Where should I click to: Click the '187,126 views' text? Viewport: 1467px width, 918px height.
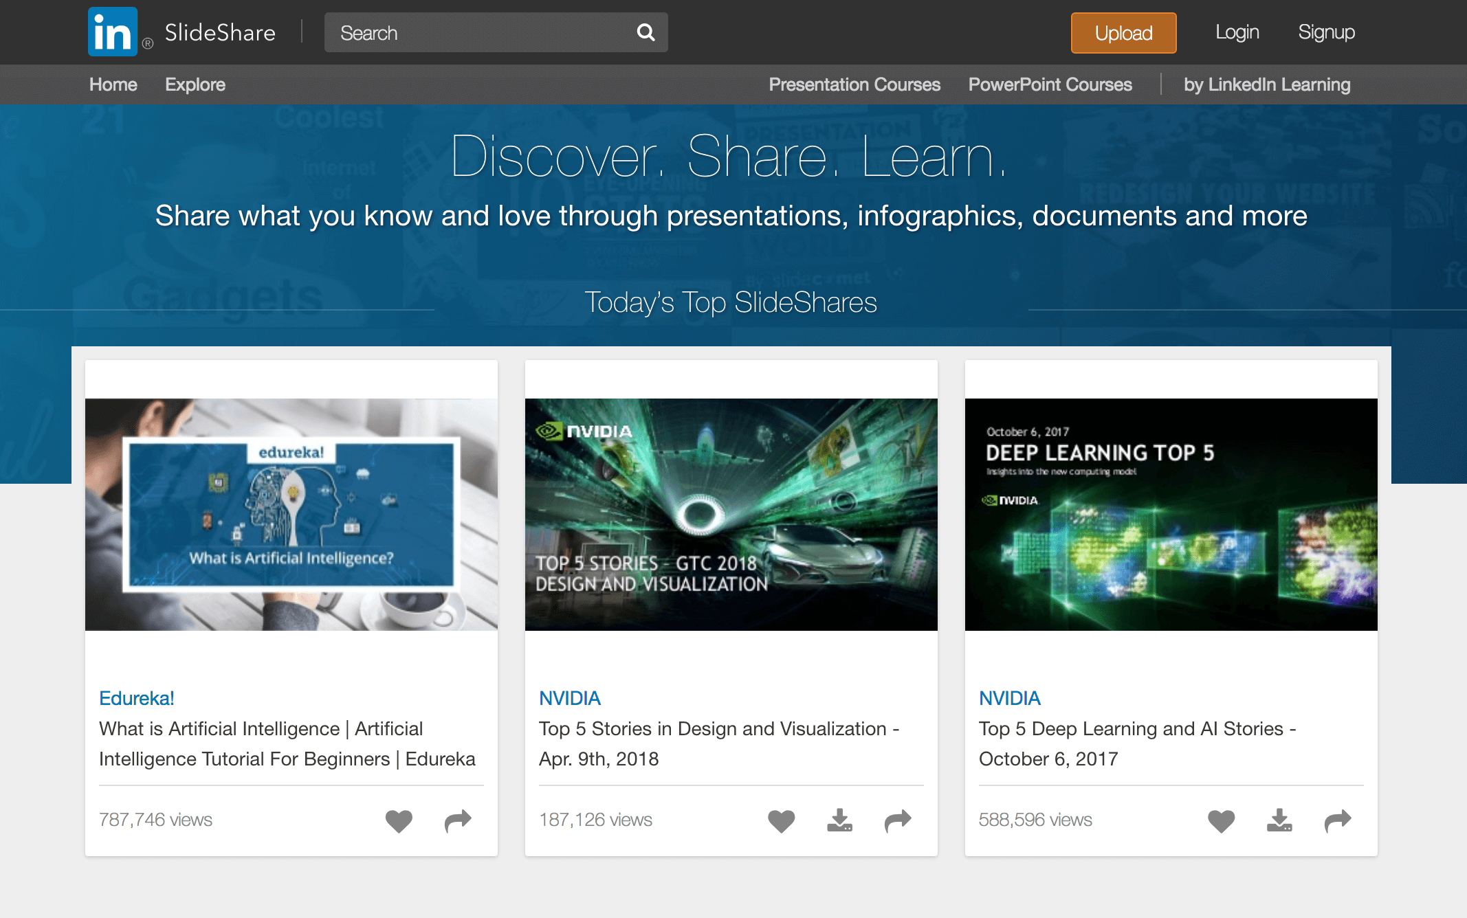point(595,820)
